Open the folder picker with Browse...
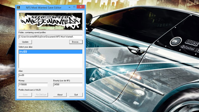The image size is (199, 112). coord(76,42)
